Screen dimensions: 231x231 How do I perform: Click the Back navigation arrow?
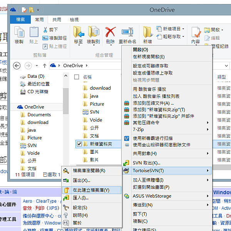(17, 65)
